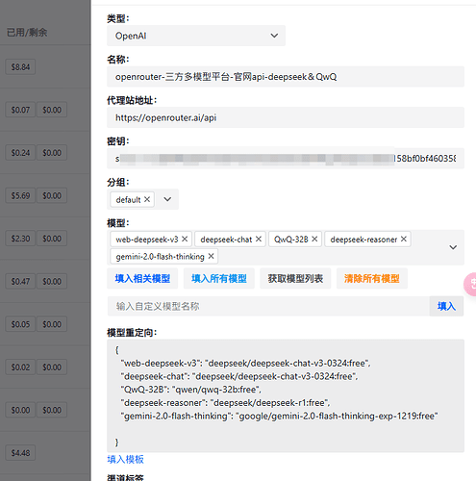Click 获取模型列表 button

point(295,278)
